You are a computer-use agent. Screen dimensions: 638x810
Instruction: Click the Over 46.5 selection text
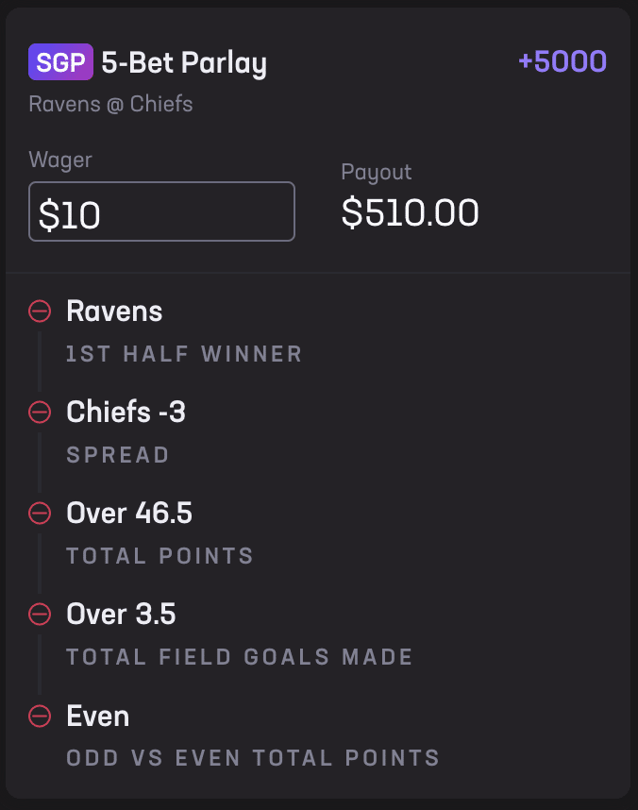[129, 514]
